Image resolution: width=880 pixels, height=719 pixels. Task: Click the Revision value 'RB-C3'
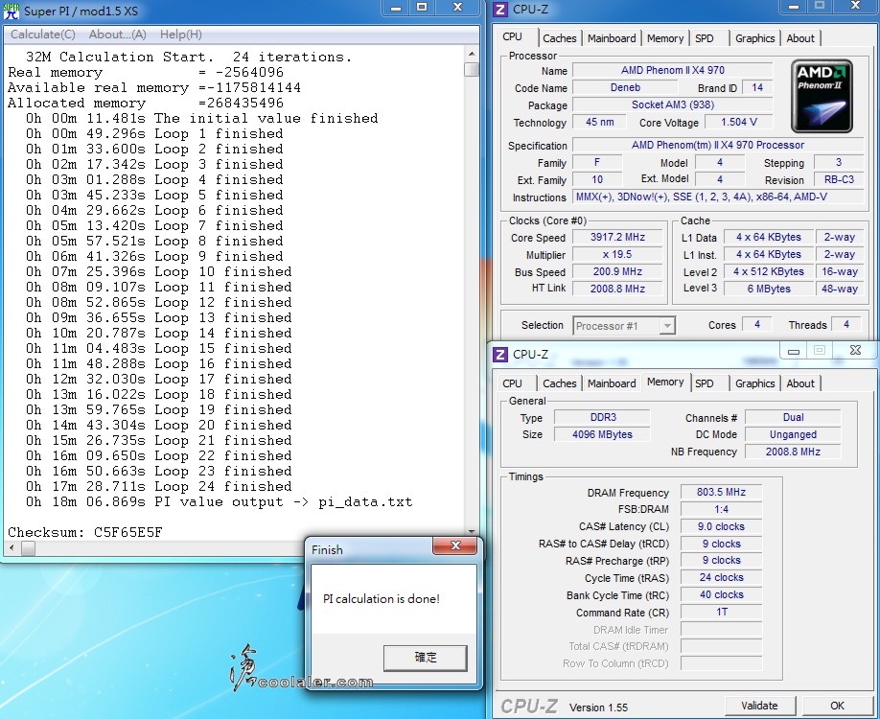tap(839, 179)
